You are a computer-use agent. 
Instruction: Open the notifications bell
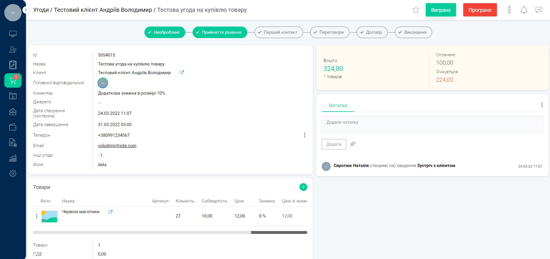tap(524, 10)
